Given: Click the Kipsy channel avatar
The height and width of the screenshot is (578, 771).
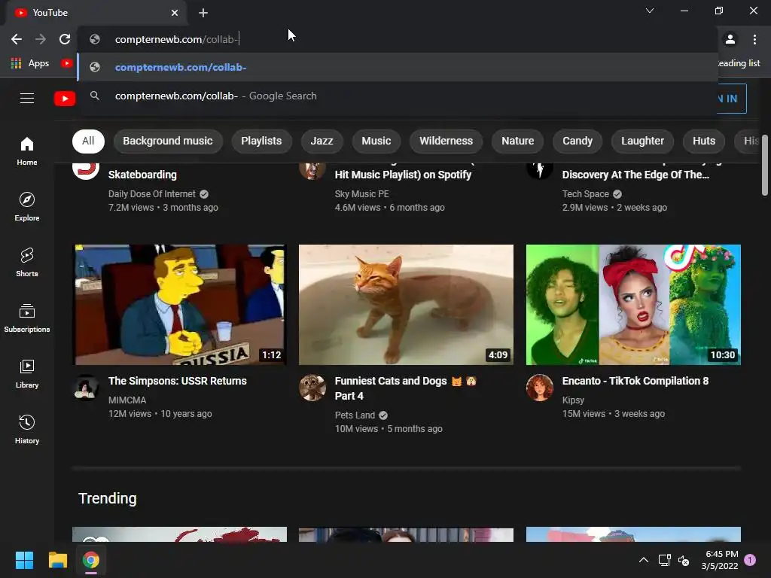Looking at the screenshot, I should pyautogui.click(x=539, y=388).
